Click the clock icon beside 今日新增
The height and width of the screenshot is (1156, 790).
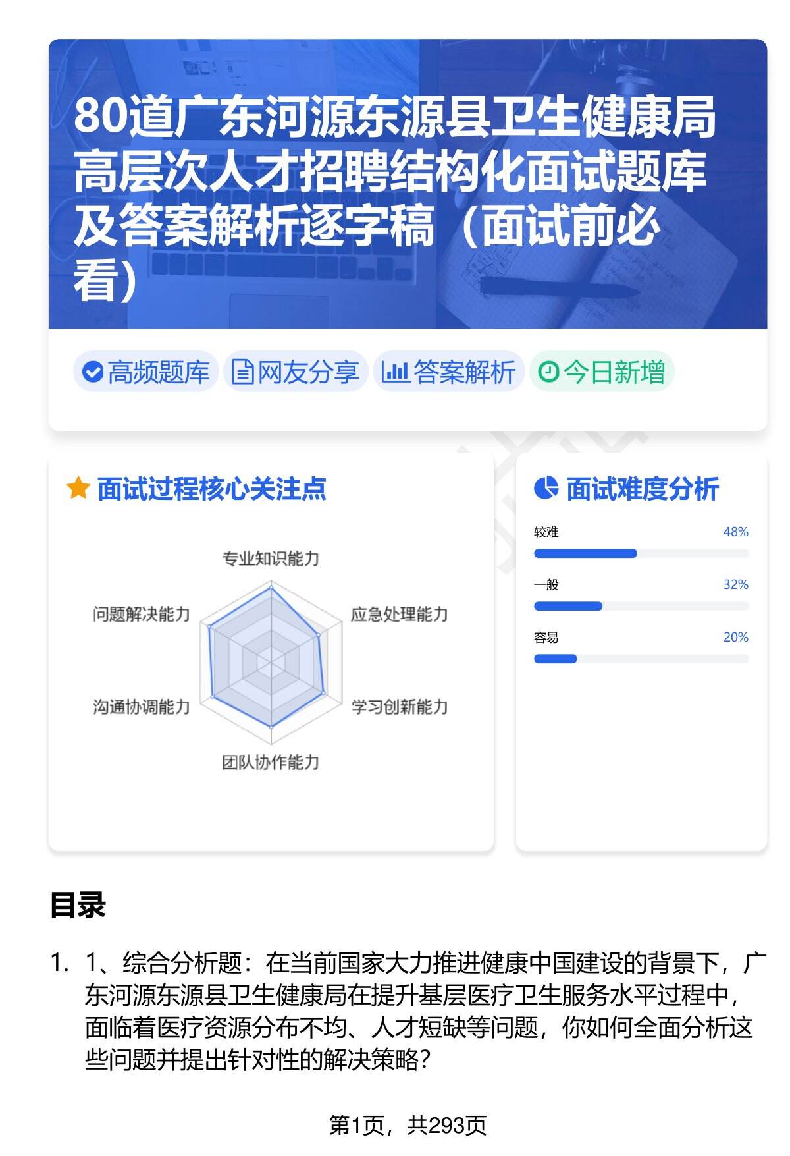[x=548, y=372]
